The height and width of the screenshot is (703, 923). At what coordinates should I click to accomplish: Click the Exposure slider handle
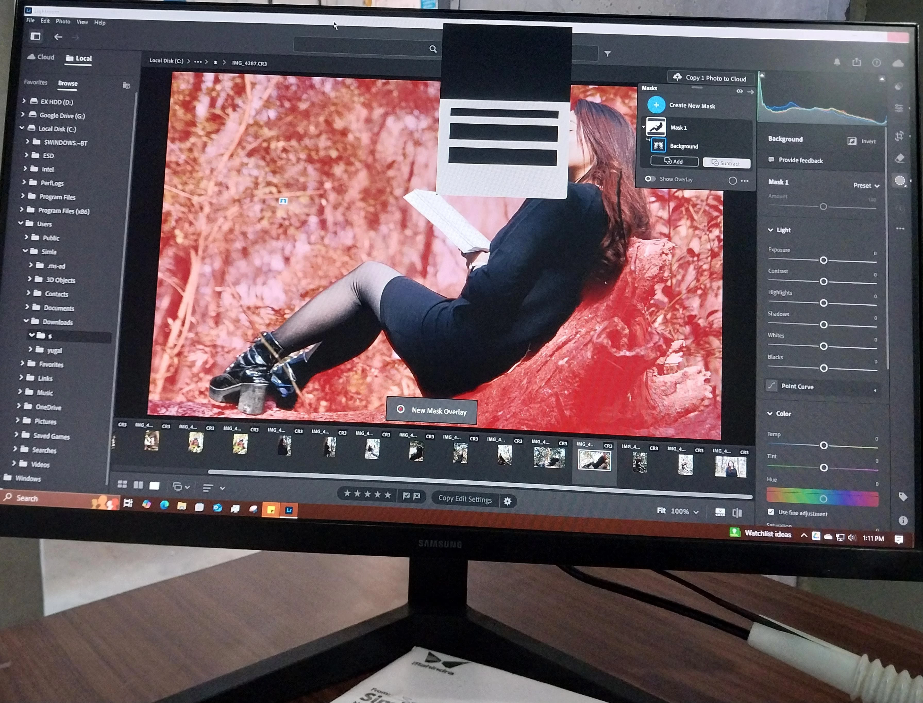824,260
